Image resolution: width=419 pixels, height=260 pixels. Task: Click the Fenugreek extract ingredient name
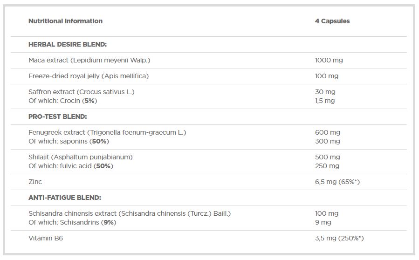(x=107, y=132)
